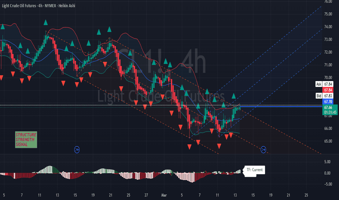
Task: Click the 5.00 oscillator axis label
Action: point(327,162)
